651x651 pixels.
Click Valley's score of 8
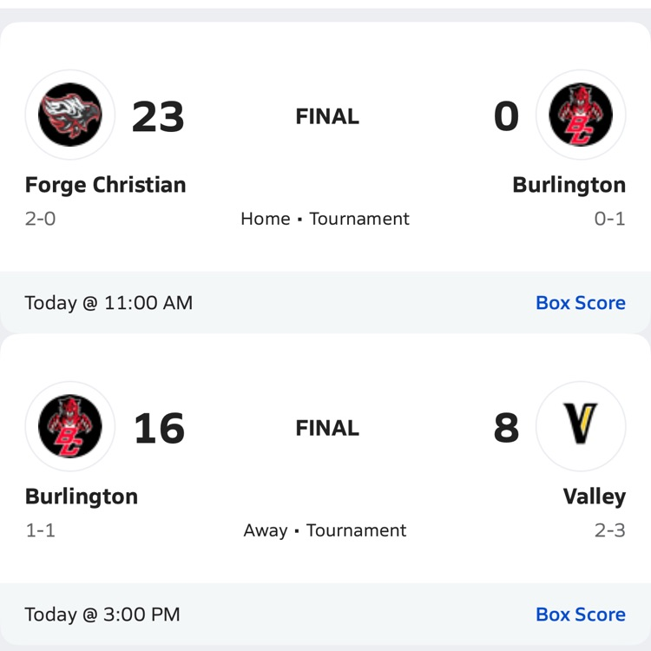pyautogui.click(x=506, y=429)
